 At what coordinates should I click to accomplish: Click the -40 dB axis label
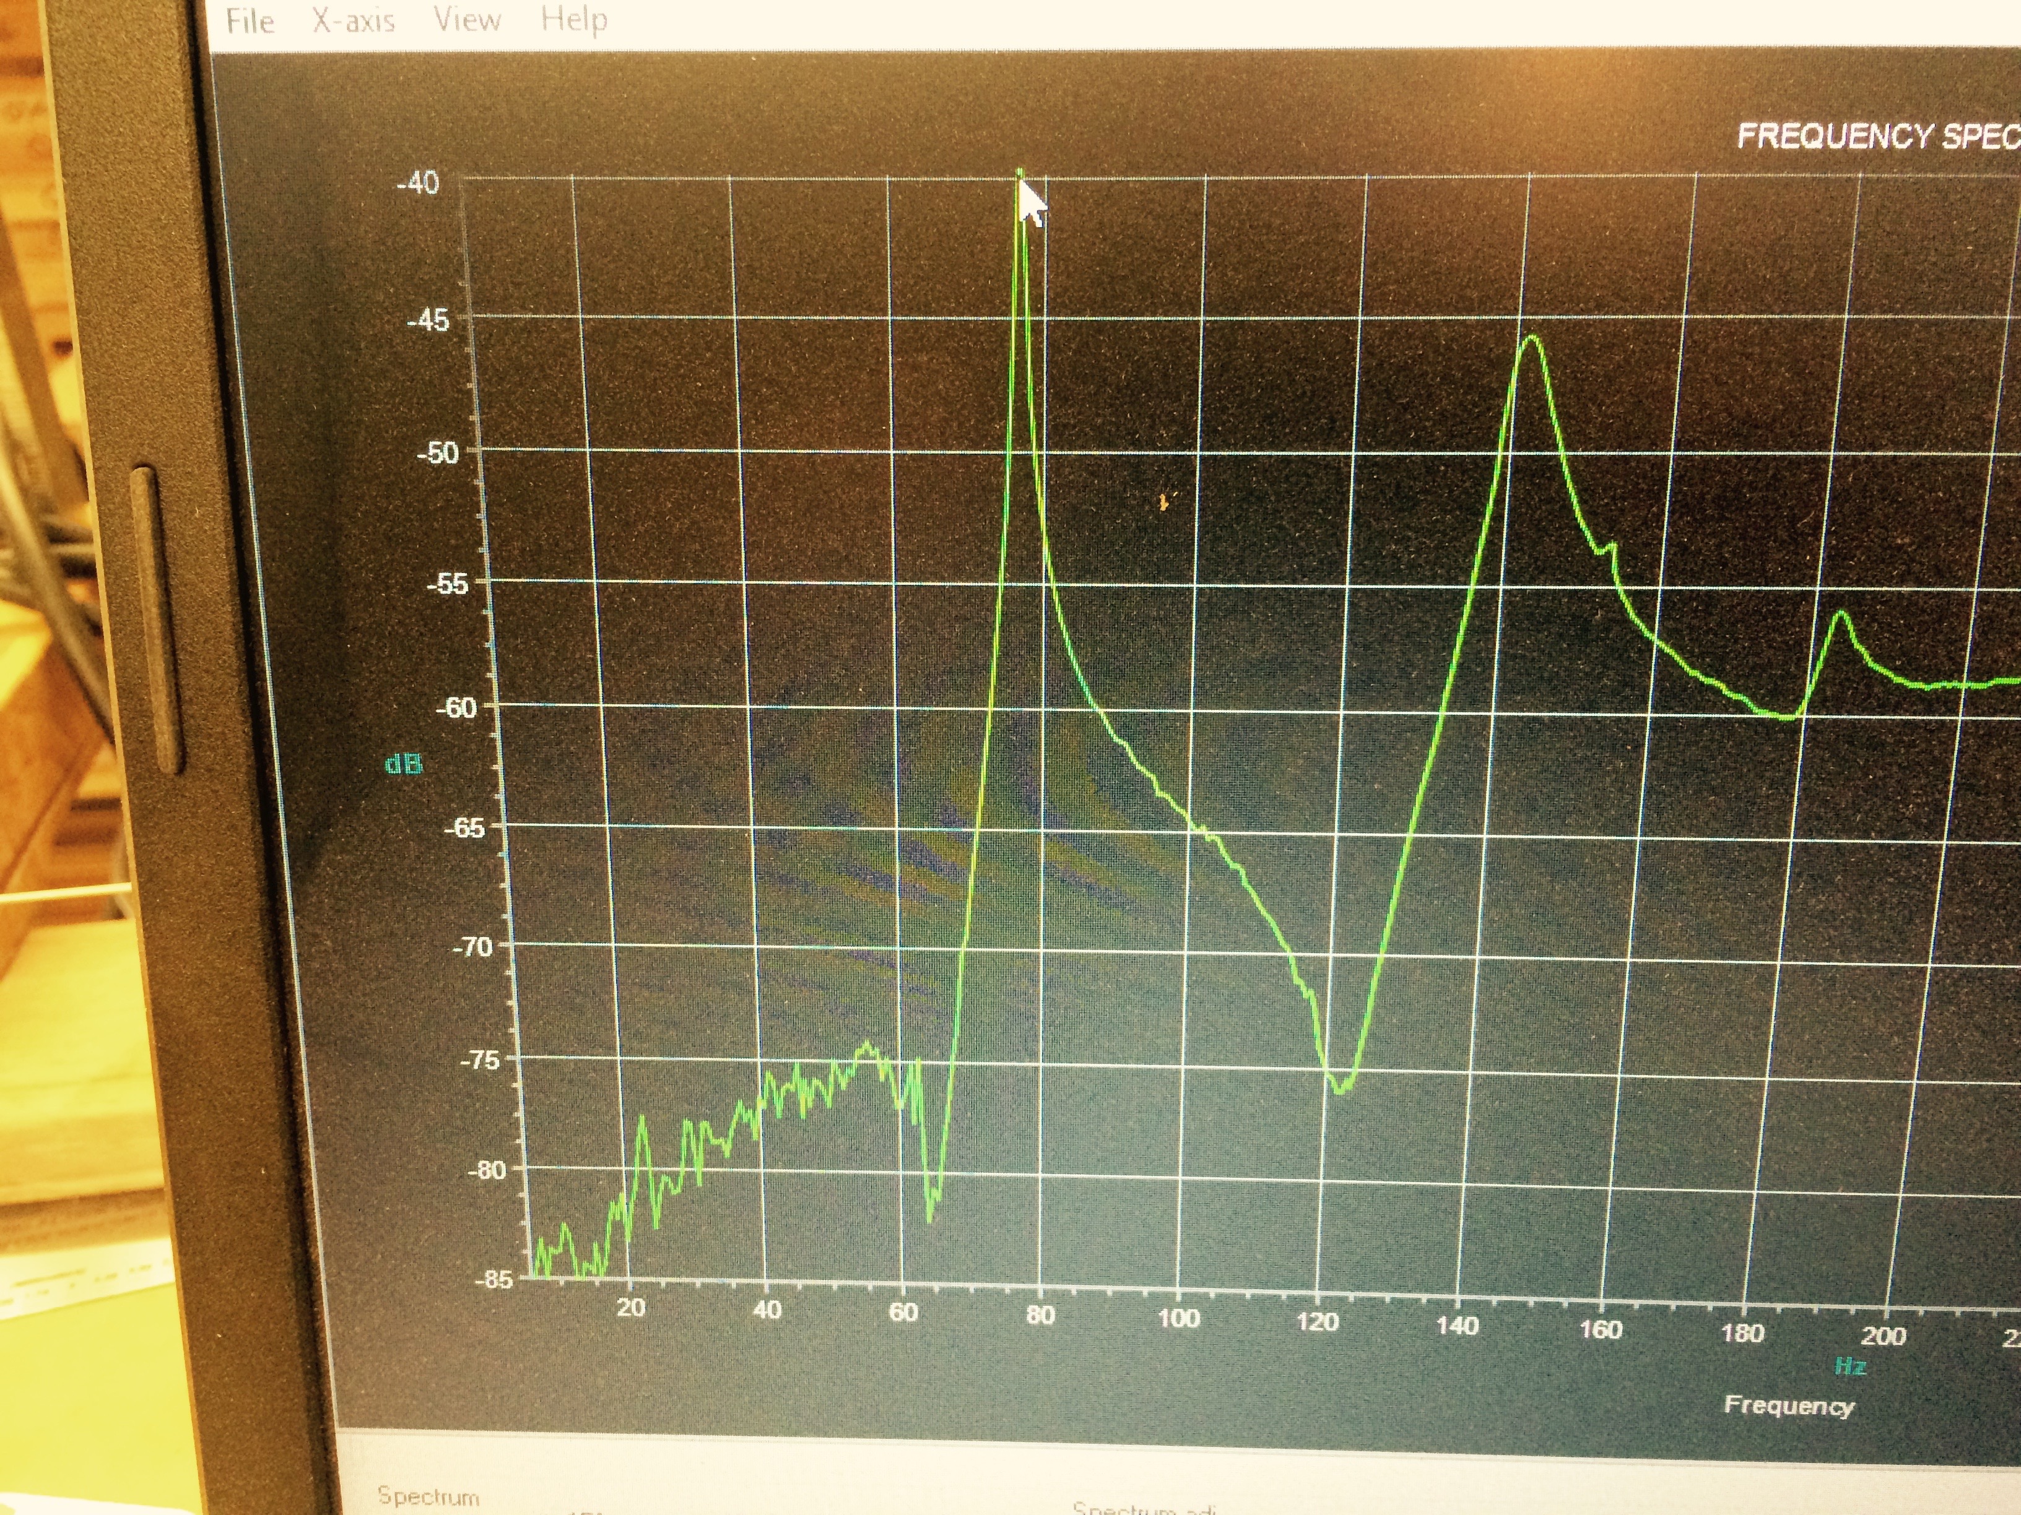(x=417, y=183)
